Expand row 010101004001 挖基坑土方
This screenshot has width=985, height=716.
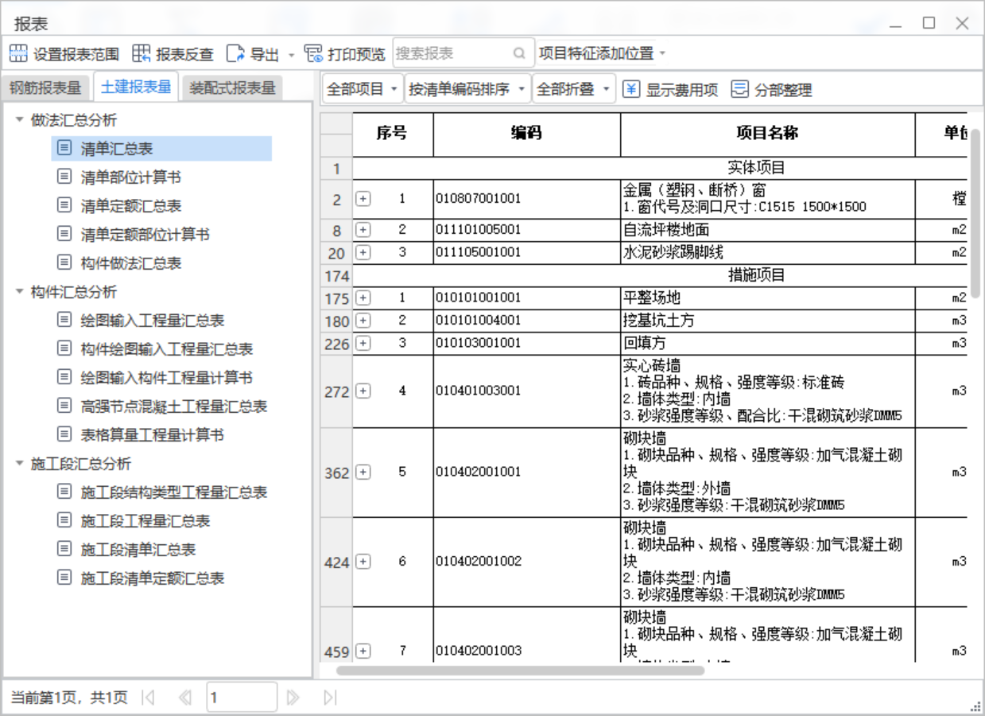[x=363, y=321]
